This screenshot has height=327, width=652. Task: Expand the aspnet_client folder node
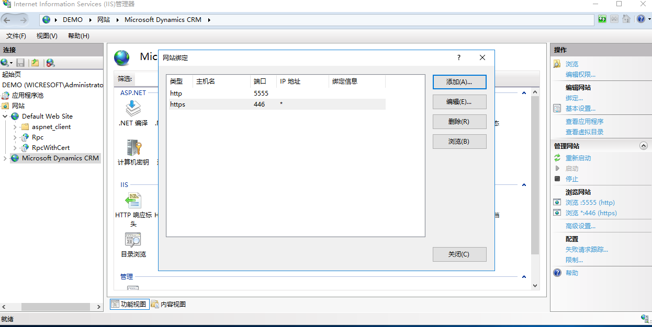click(15, 126)
